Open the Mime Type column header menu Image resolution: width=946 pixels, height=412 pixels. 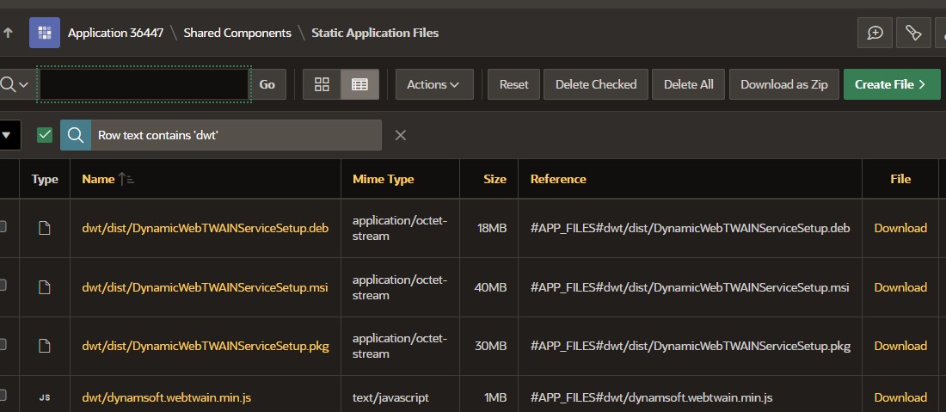point(383,179)
